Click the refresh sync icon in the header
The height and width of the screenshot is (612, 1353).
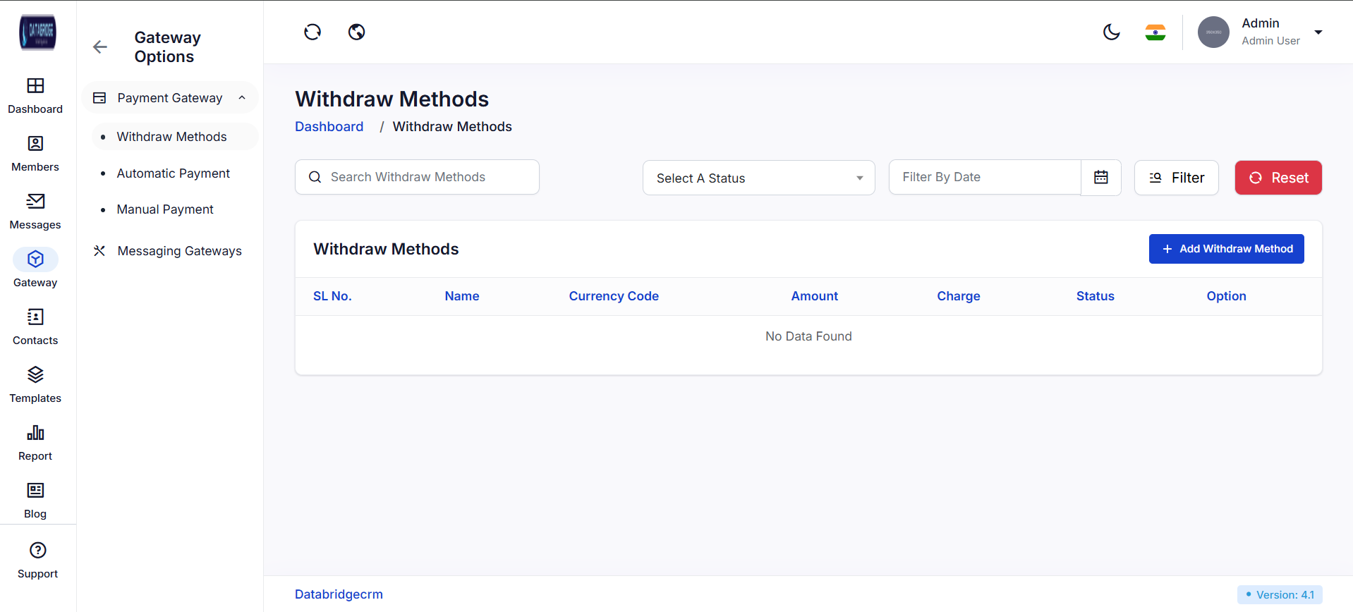pos(313,32)
